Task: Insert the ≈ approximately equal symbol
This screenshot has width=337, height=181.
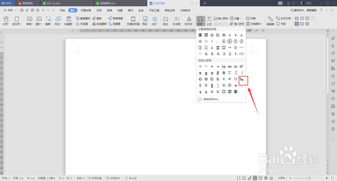Action: tap(236, 85)
